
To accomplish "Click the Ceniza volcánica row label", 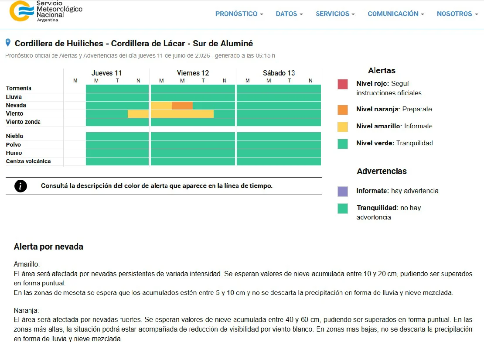I will 28,161.
